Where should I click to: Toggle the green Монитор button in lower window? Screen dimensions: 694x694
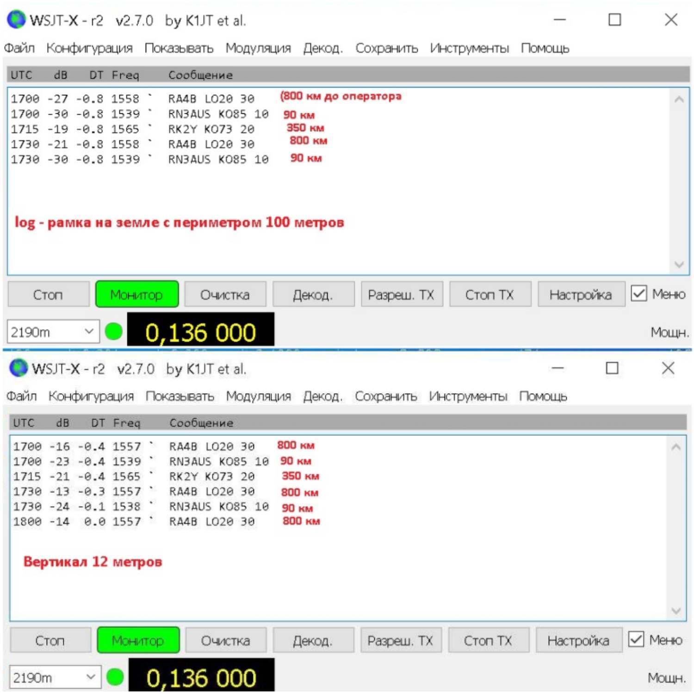click(138, 640)
